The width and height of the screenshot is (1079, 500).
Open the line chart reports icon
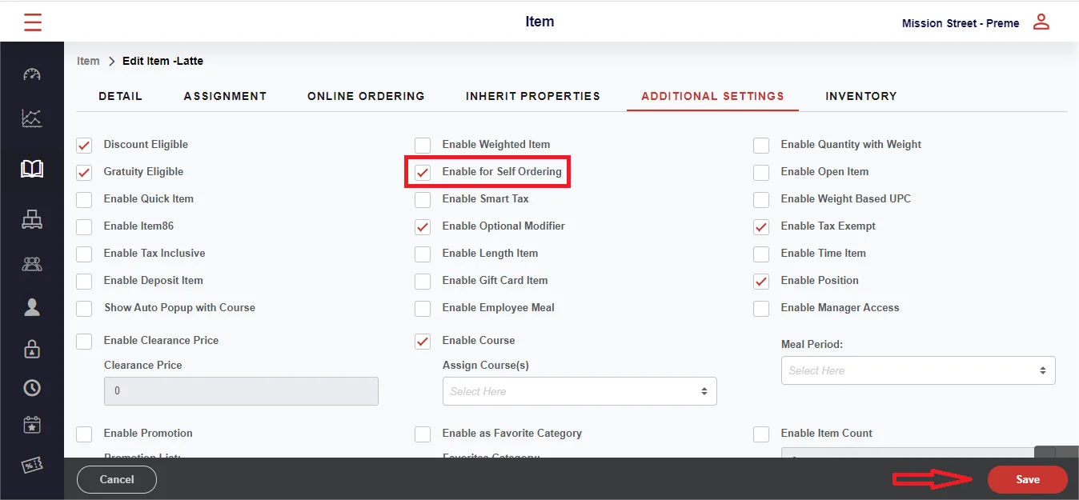(x=32, y=118)
